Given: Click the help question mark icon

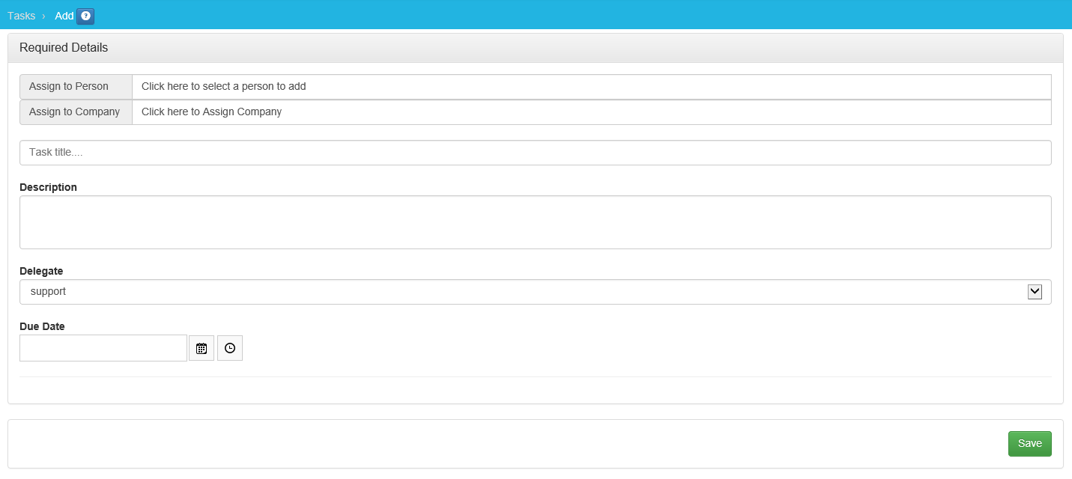Looking at the screenshot, I should [85, 16].
